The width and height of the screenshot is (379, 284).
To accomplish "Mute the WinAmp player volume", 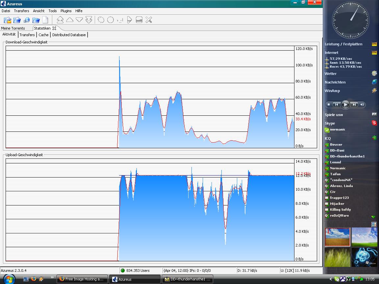I will click(x=362, y=105).
